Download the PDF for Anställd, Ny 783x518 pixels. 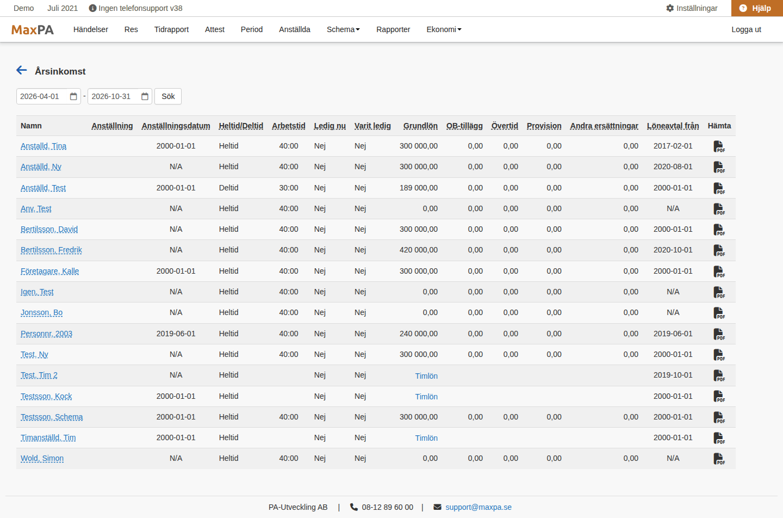719,167
